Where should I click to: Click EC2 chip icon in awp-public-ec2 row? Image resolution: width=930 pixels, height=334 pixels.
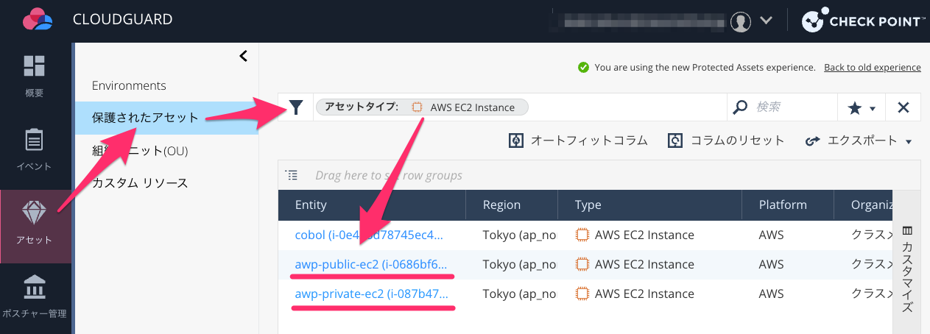pos(582,264)
